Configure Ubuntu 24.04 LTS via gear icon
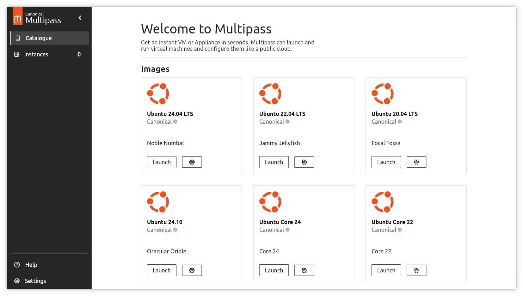The width and height of the screenshot is (523, 296). point(192,162)
